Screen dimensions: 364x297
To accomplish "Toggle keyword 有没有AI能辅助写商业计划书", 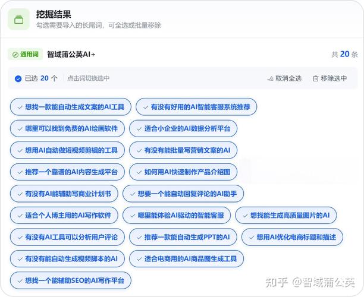I will 64,194.
